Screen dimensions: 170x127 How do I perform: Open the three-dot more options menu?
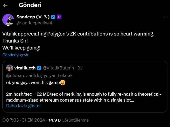pos(165,17)
